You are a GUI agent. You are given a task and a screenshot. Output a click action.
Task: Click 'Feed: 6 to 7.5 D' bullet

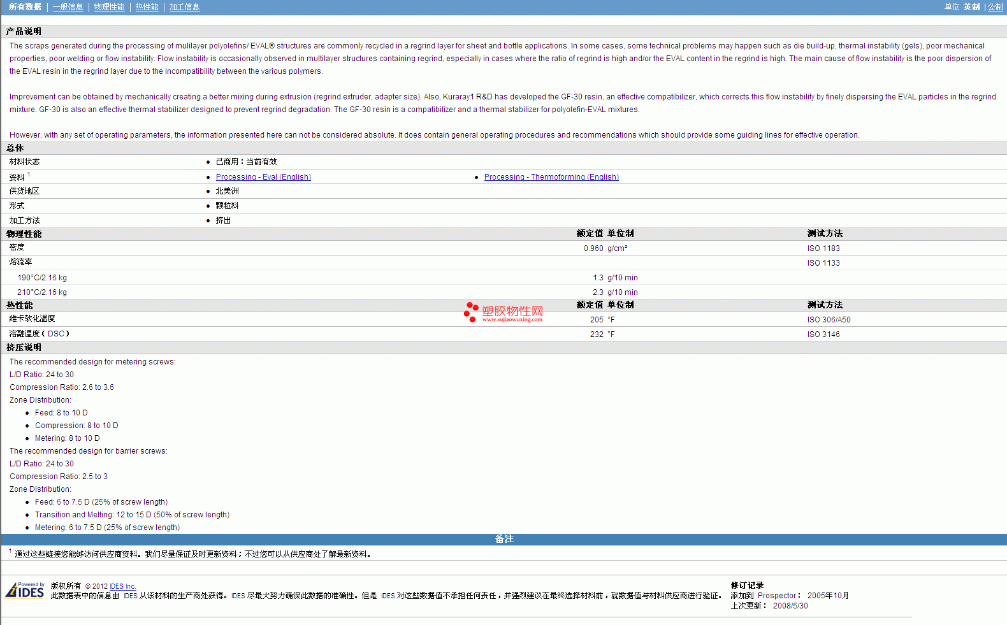(x=101, y=502)
